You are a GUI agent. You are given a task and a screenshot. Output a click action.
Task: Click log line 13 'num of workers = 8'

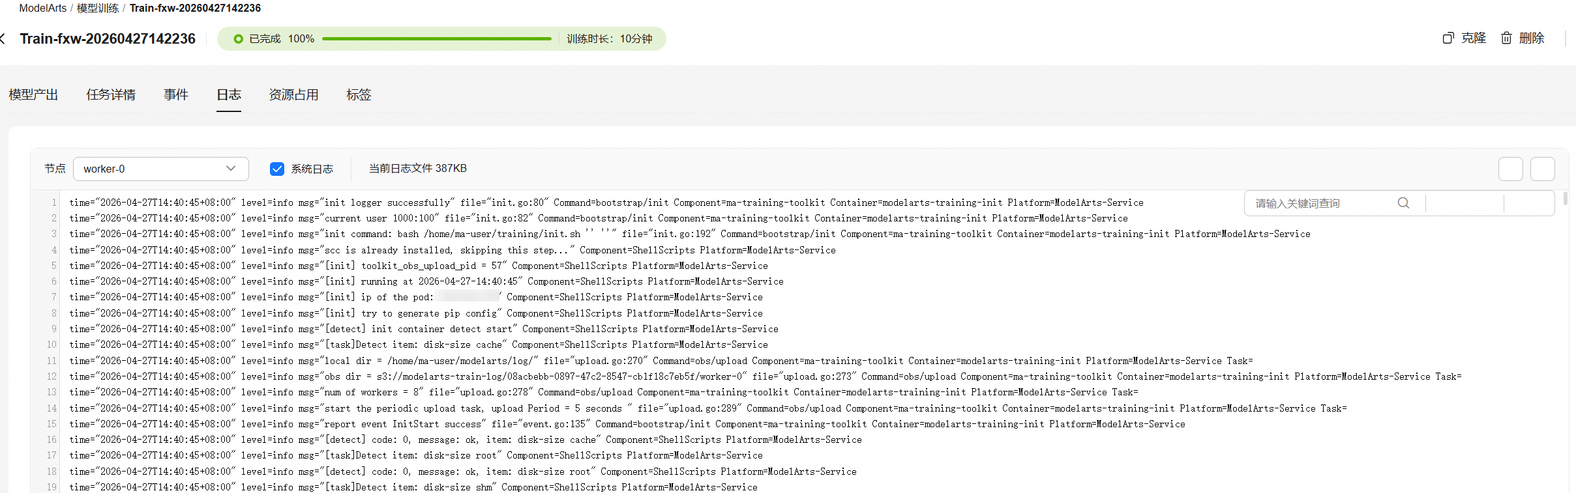pos(604,392)
